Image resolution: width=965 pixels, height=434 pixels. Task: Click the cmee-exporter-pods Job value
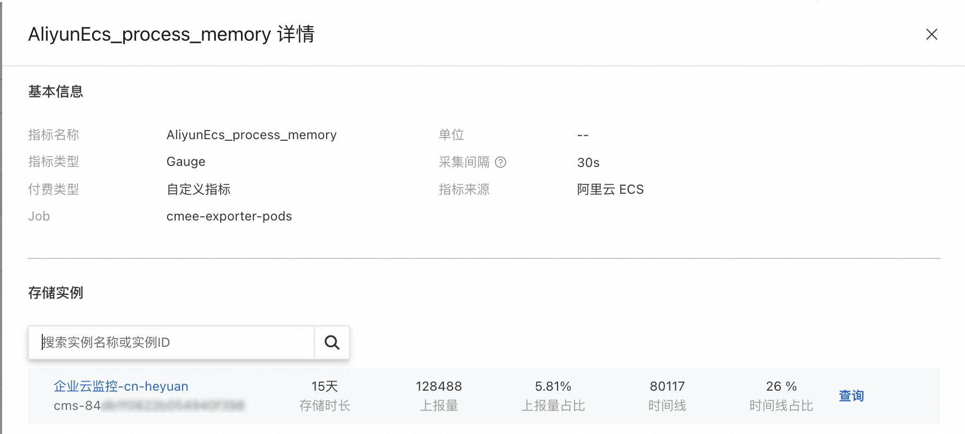229,216
